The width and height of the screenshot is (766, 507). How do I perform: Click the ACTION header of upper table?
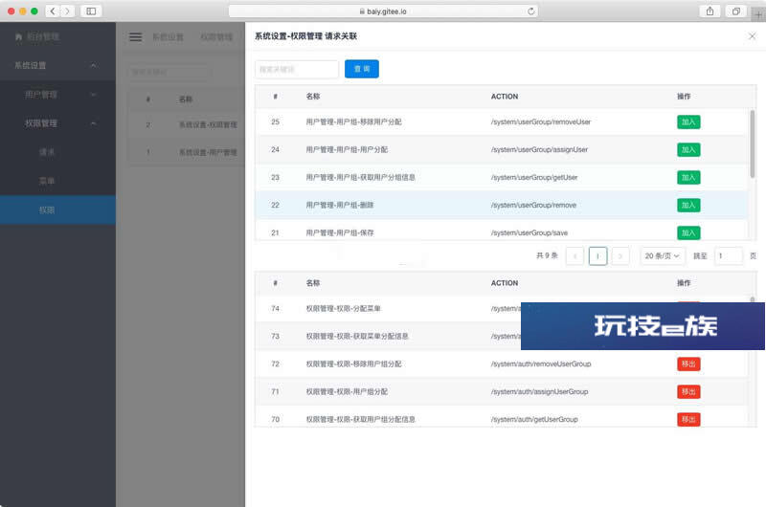[x=505, y=97]
